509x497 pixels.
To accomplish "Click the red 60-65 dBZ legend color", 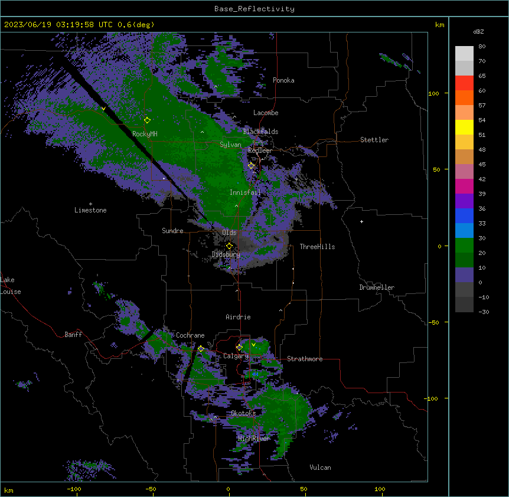I will coord(464,83).
